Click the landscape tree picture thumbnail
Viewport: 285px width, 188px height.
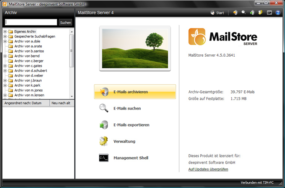click(135, 48)
